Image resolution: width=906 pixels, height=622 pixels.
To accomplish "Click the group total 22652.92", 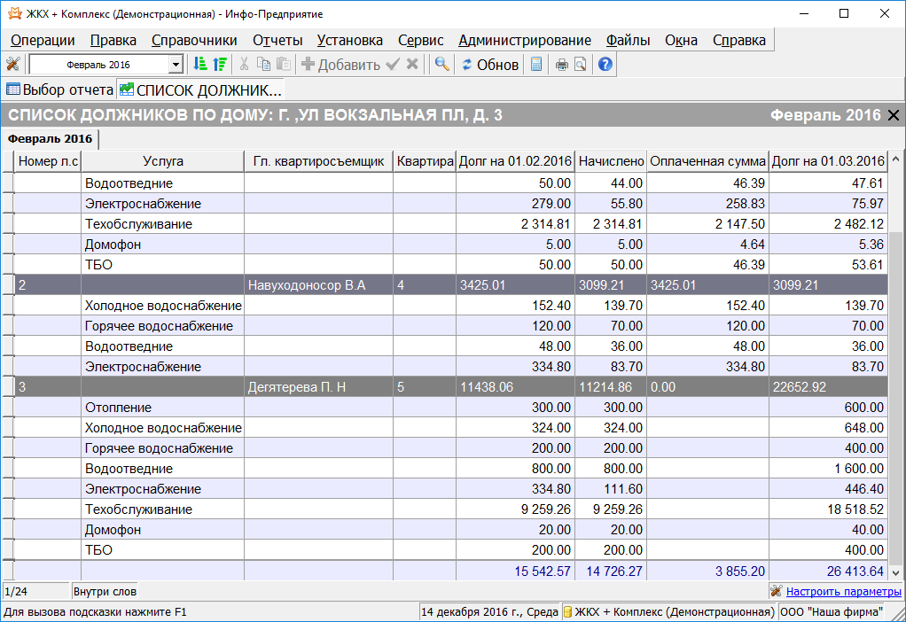I will tap(829, 387).
